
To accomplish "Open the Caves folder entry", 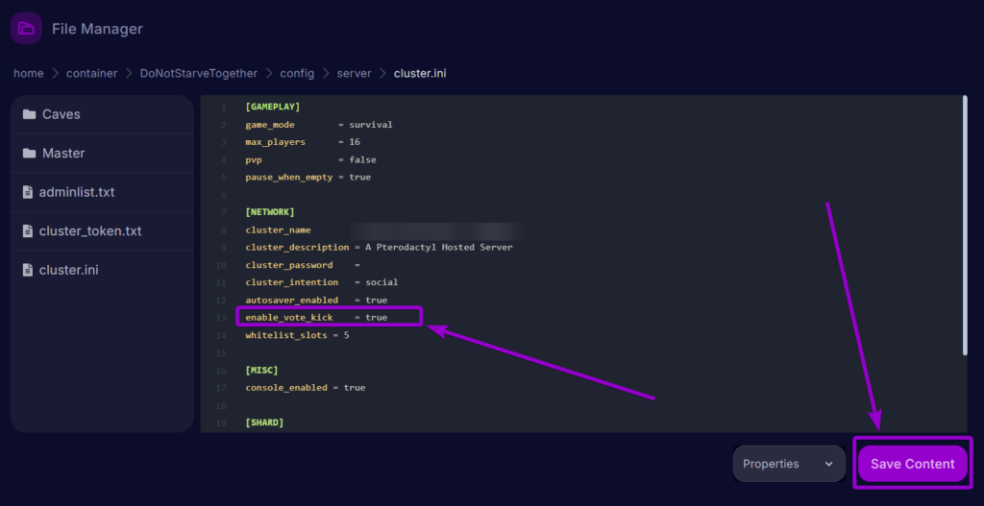I will click(61, 114).
